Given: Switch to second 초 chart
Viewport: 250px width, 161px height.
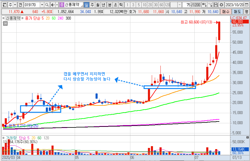Looking at the screenshot, I should [x=115, y=5].
